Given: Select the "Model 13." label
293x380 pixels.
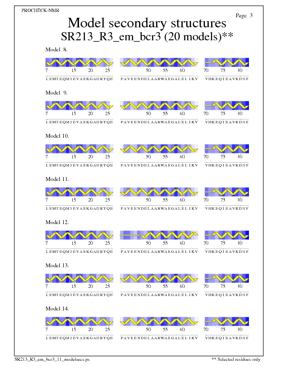Looking at the screenshot, I should (57, 265).
